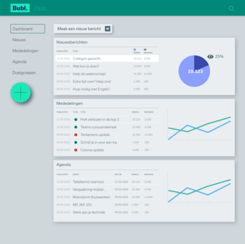Select Dashboard in the sidebar
Screen dimensions: 245x244
(28, 29)
